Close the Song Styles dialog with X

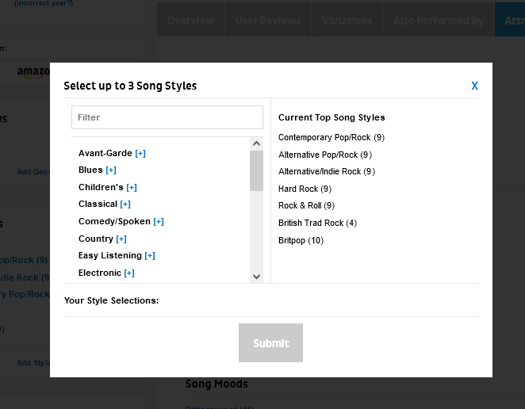coord(474,86)
